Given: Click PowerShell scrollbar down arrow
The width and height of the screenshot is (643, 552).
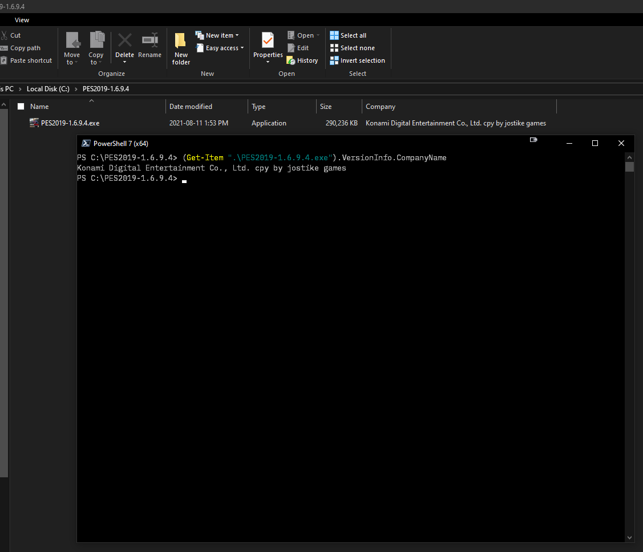Looking at the screenshot, I should pyautogui.click(x=629, y=538).
